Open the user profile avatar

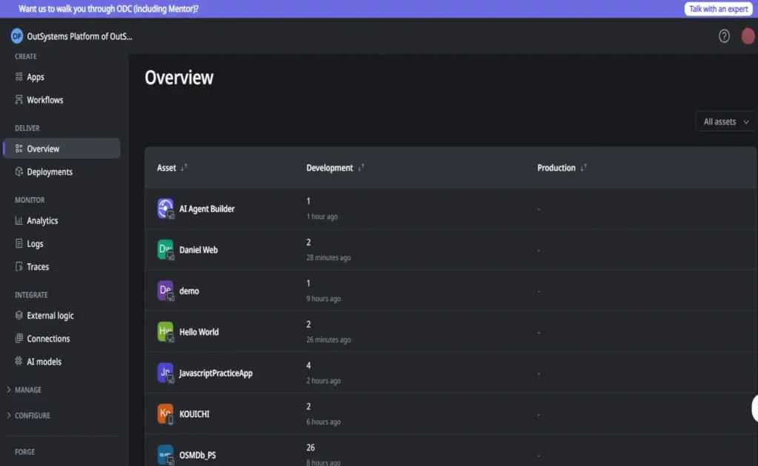coord(748,36)
